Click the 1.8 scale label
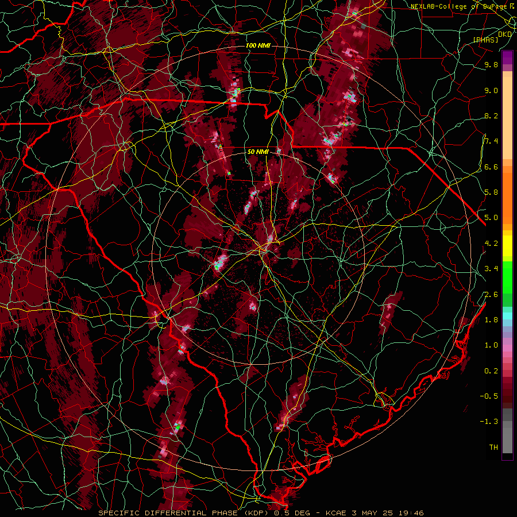Viewport: 517px width, 517px height. pos(491,320)
